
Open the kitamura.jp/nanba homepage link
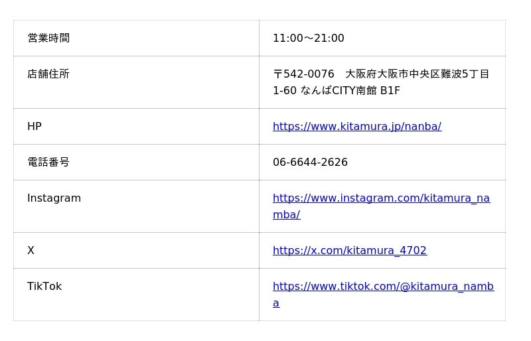(357, 126)
